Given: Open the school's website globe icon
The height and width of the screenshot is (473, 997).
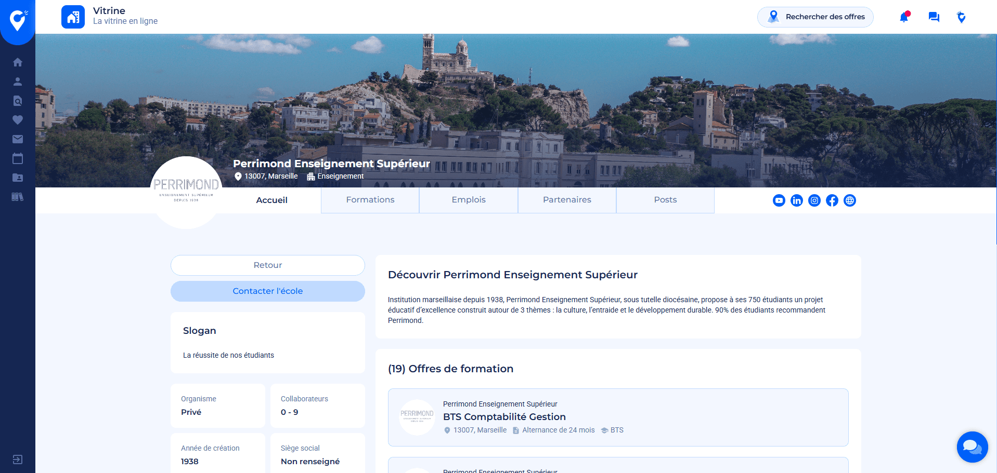Looking at the screenshot, I should (850, 200).
